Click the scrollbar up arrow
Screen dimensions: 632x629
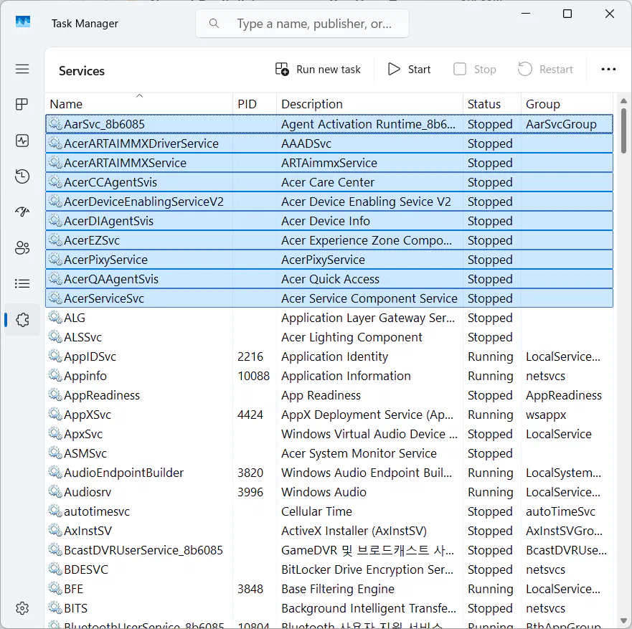point(623,100)
